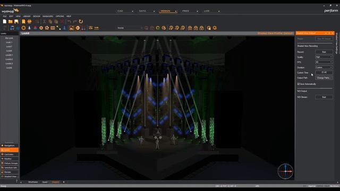The width and height of the screenshot is (340, 191).
Task: Click the blue headphones-shaped tool icon
Action: pos(12,28)
